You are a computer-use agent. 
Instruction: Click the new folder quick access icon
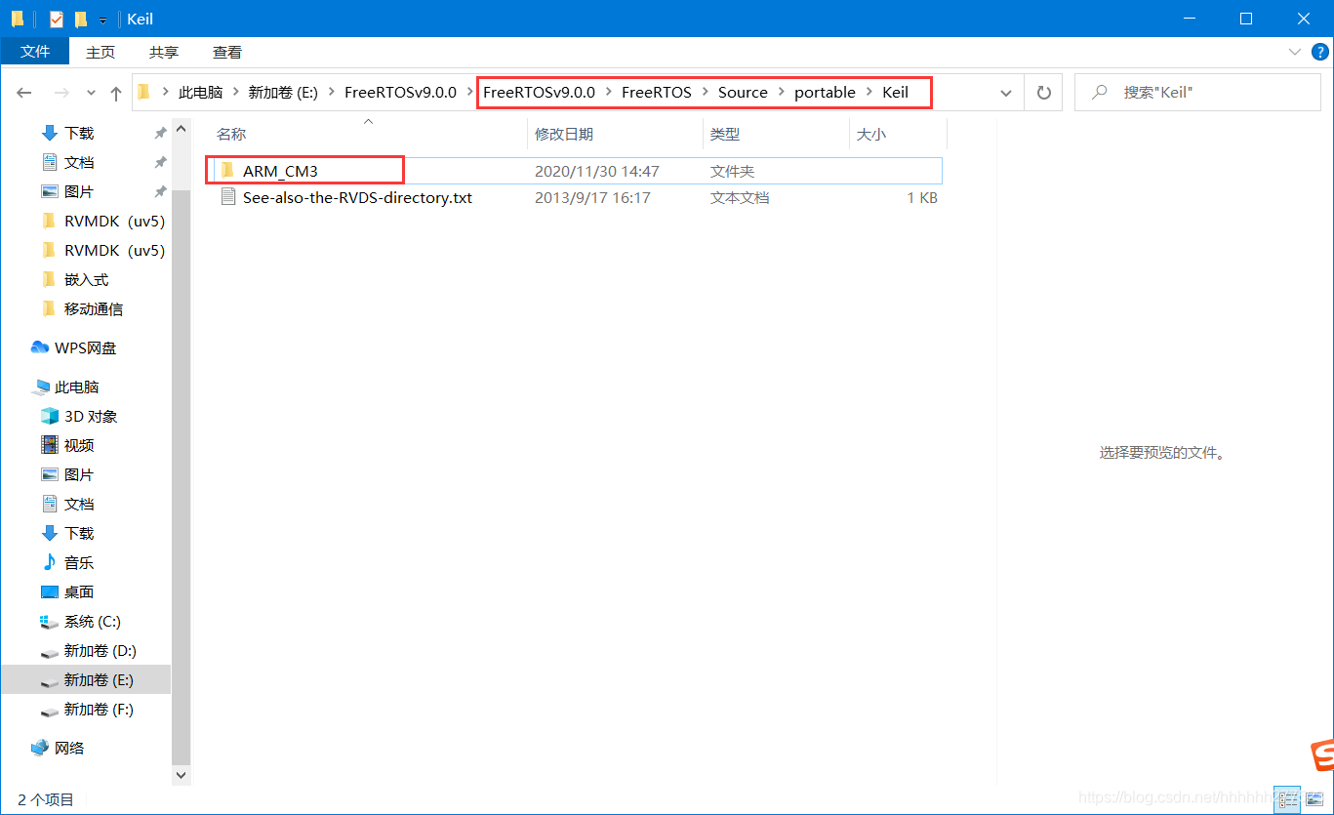81,19
